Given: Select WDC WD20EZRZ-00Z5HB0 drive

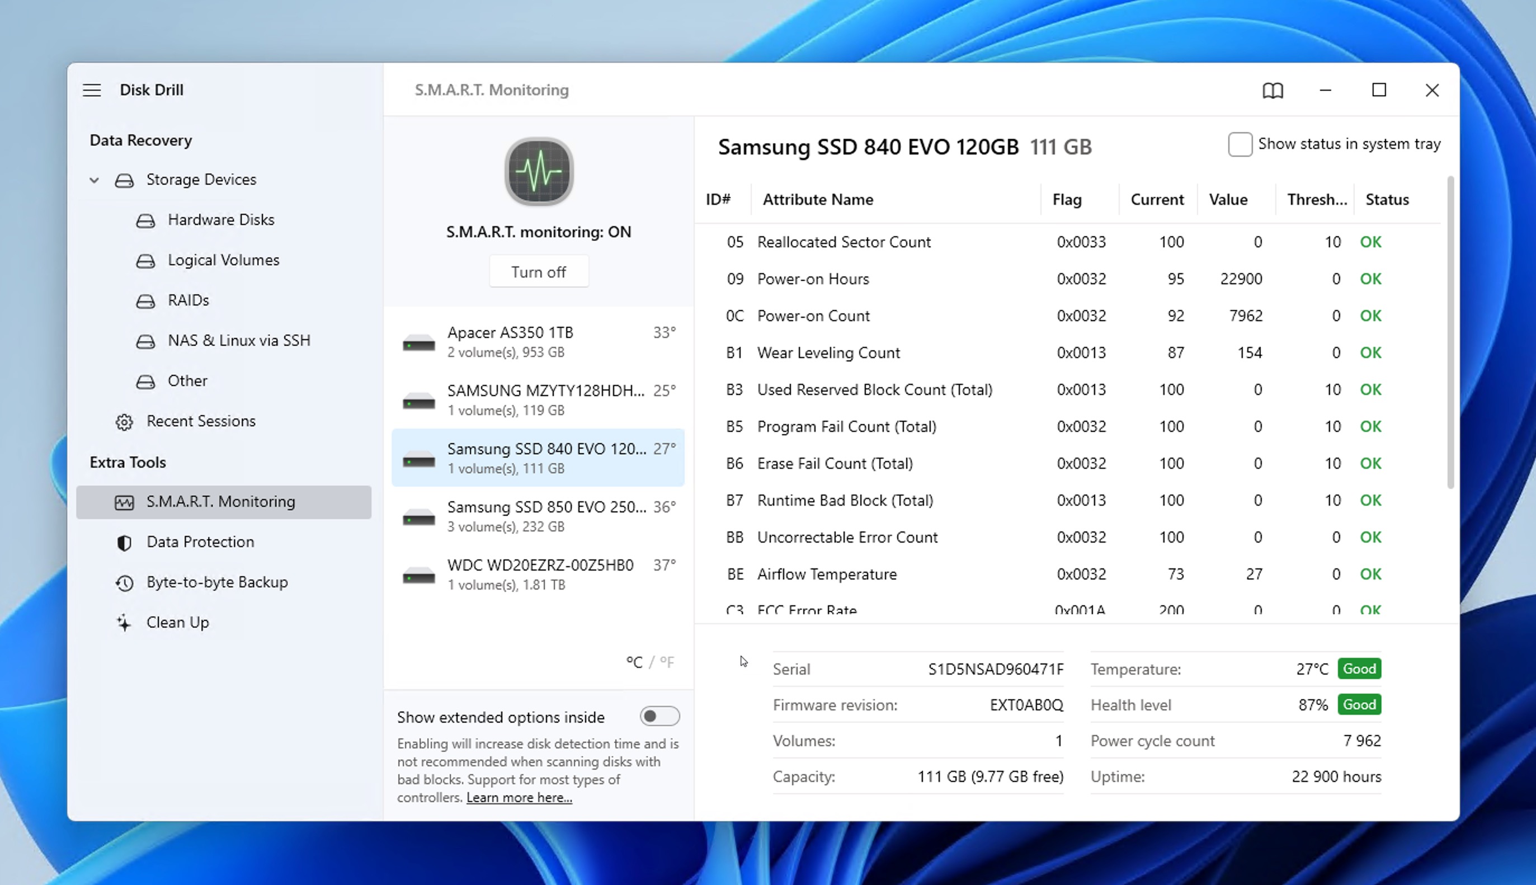Looking at the screenshot, I should tap(538, 574).
